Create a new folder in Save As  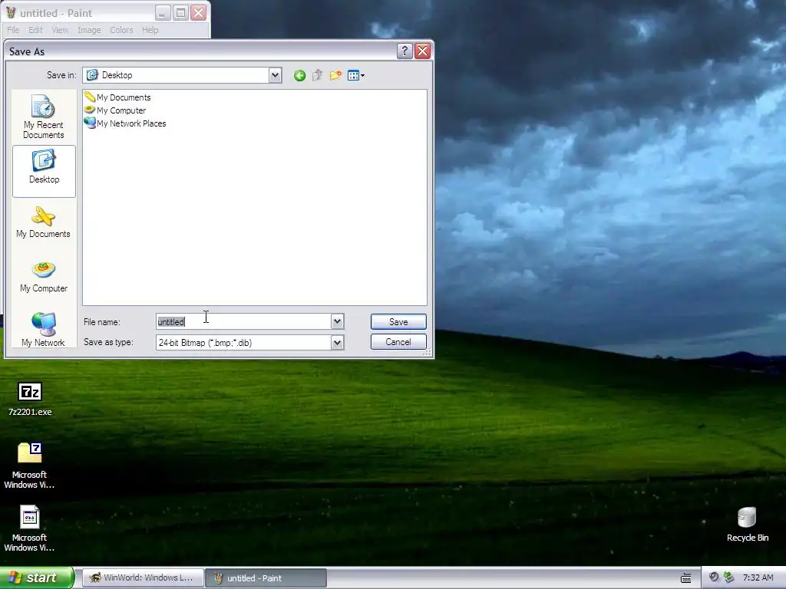tap(336, 76)
